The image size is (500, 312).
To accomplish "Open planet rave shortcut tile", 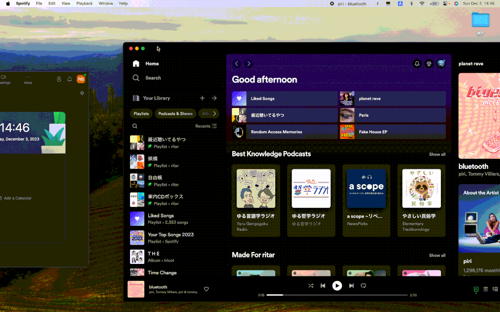I will click(392, 99).
